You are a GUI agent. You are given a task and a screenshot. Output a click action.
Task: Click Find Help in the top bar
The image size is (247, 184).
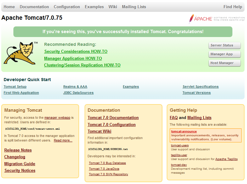tap(233, 7)
